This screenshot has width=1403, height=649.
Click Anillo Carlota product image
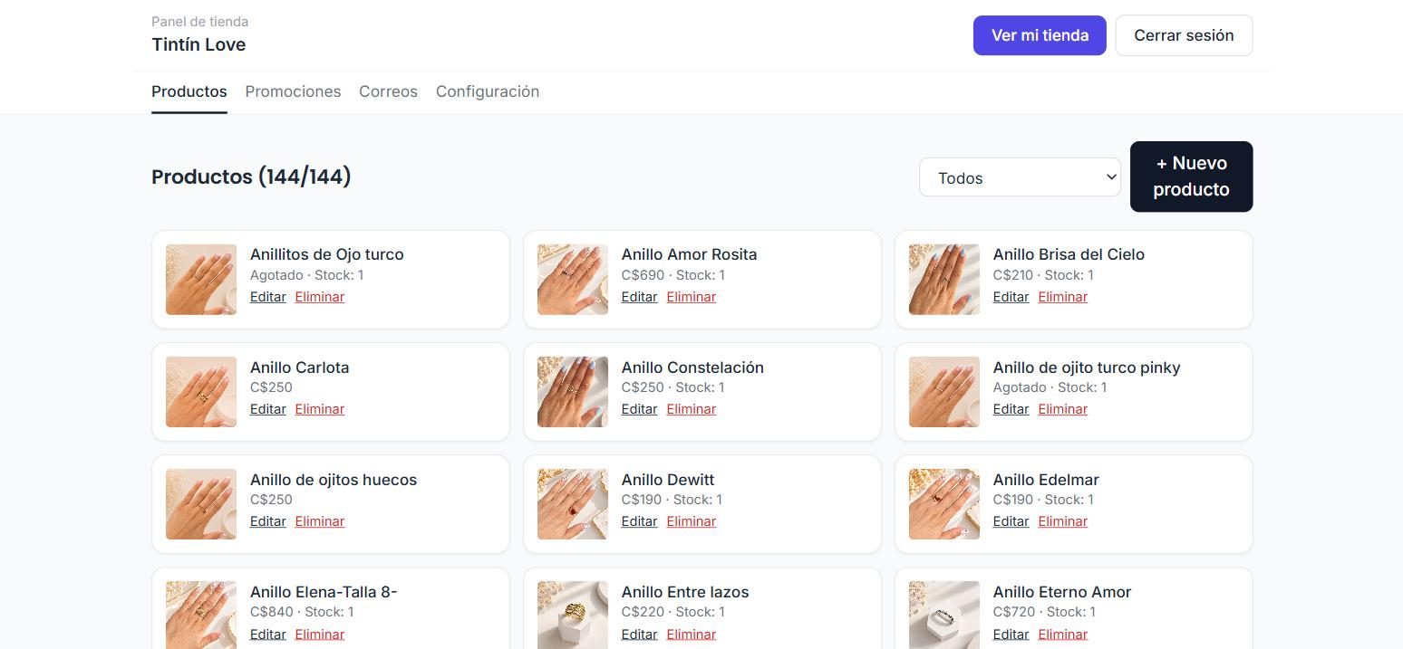click(x=201, y=392)
